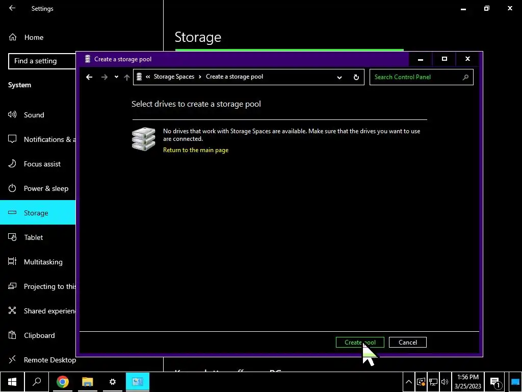Open Clipboard settings

tap(38, 335)
